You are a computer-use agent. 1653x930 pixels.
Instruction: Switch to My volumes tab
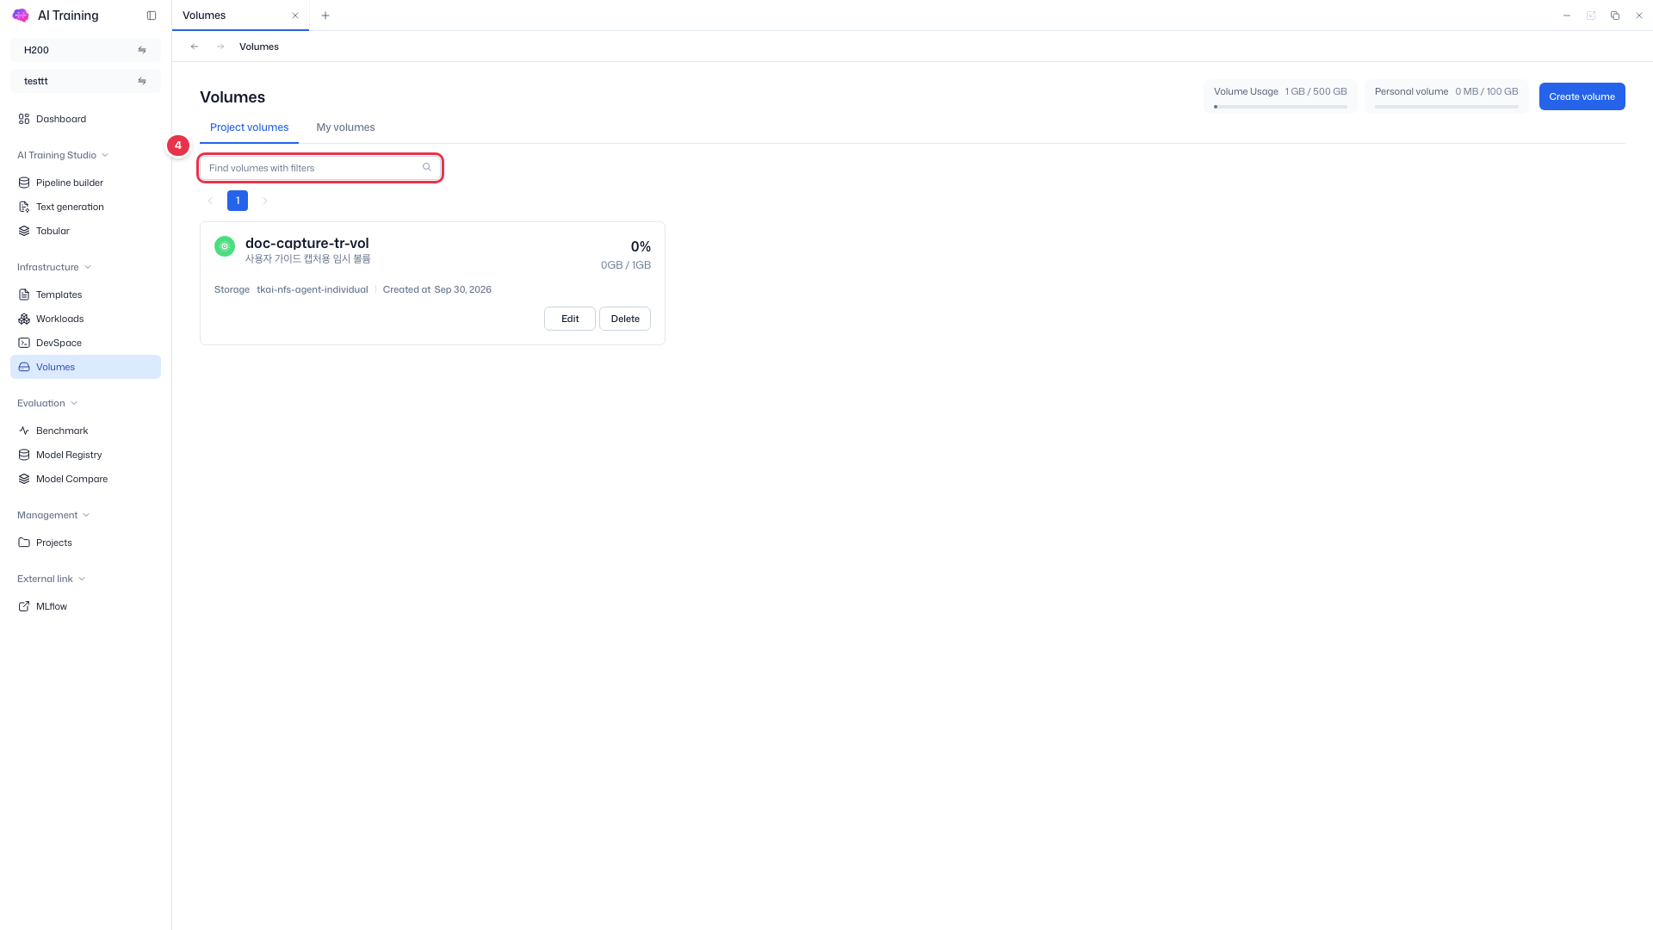point(345,127)
